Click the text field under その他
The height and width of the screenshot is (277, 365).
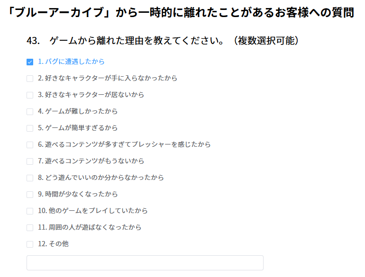point(145,263)
